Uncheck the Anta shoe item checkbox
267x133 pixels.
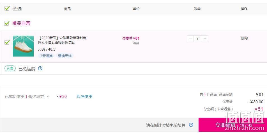(x=7, y=42)
